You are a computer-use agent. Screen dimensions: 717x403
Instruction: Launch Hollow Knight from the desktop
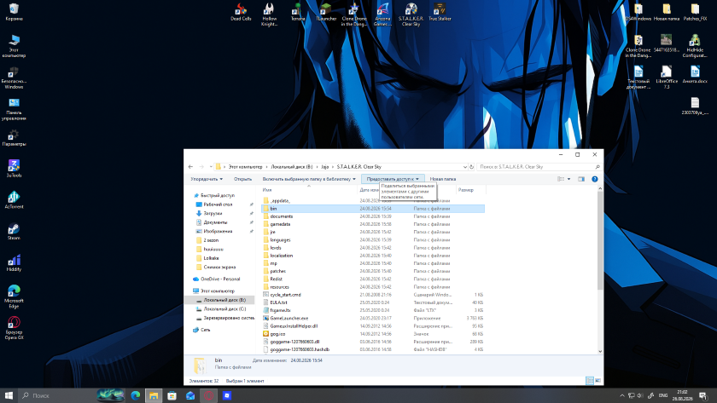coord(269,14)
